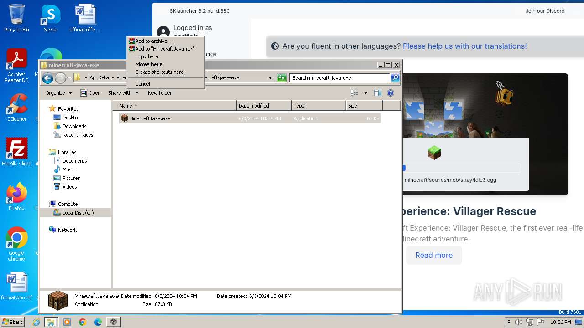This screenshot has height=328, width=584.
Task: Click the crafting table icon in details pane
Action: coord(58,301)
